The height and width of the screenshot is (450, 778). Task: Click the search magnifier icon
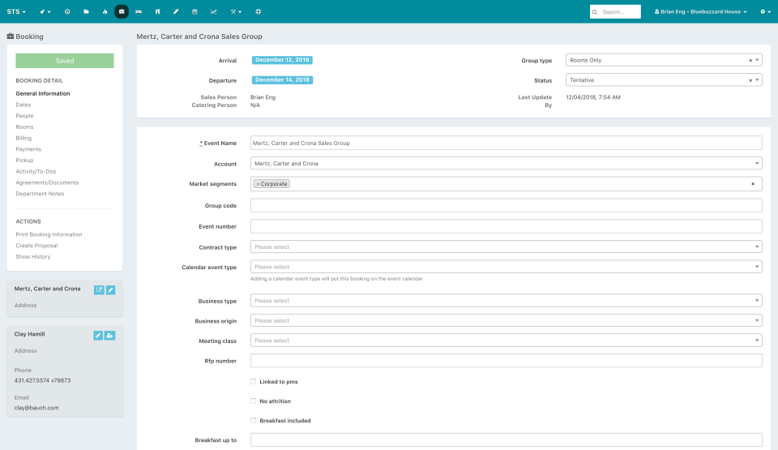click(594, 12)
